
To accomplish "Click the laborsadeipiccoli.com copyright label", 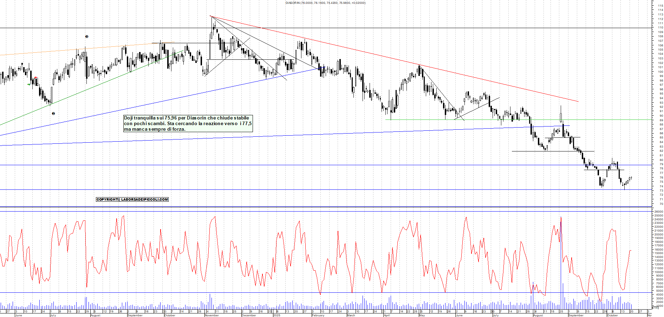I will coord(132,199).
